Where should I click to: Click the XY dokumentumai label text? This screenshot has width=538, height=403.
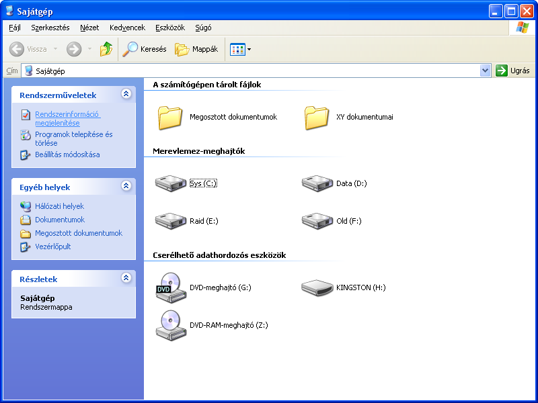click(364, 117)
